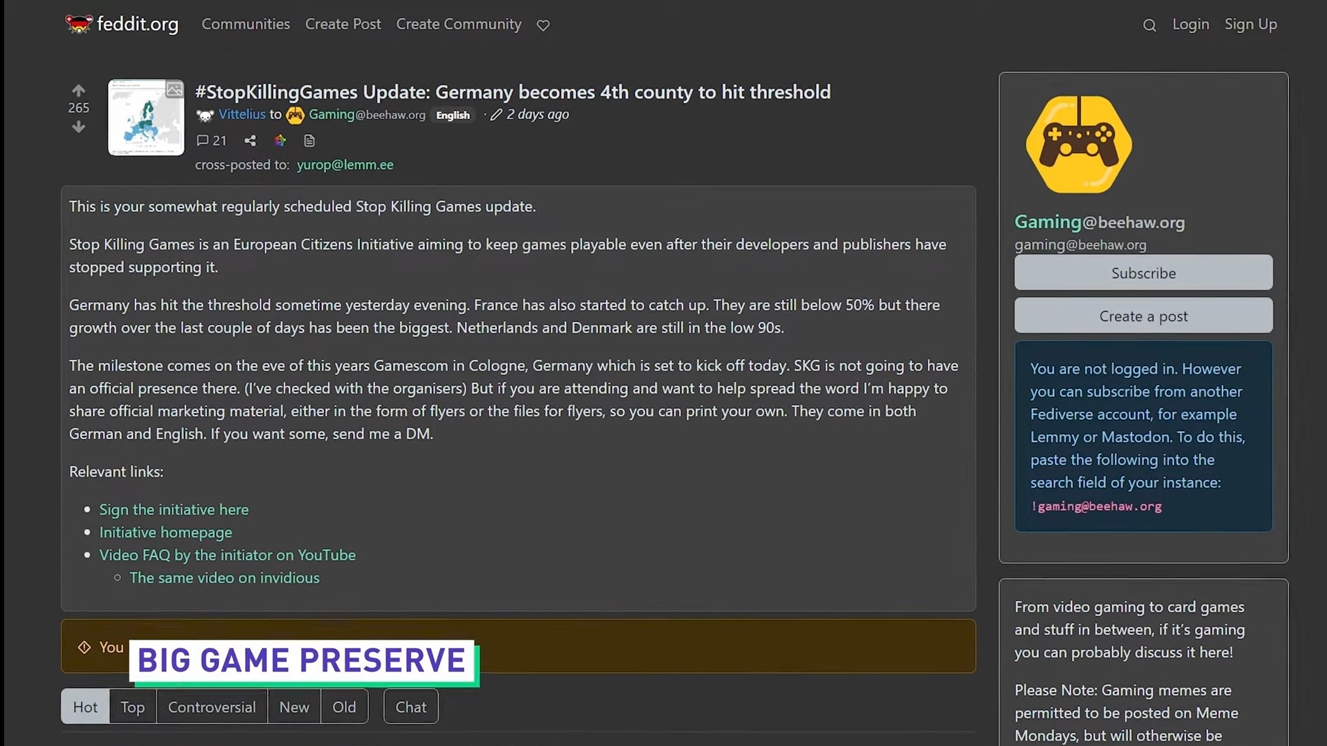Screen dimensions: 1327x746
Task: Click the heart donate icon
Action: tap(543, 26)
